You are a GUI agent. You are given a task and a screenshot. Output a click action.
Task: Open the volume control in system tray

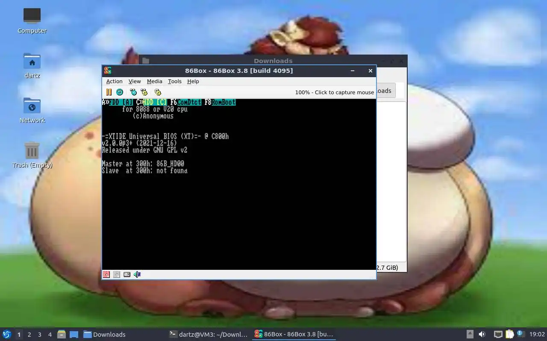[482, 334]
